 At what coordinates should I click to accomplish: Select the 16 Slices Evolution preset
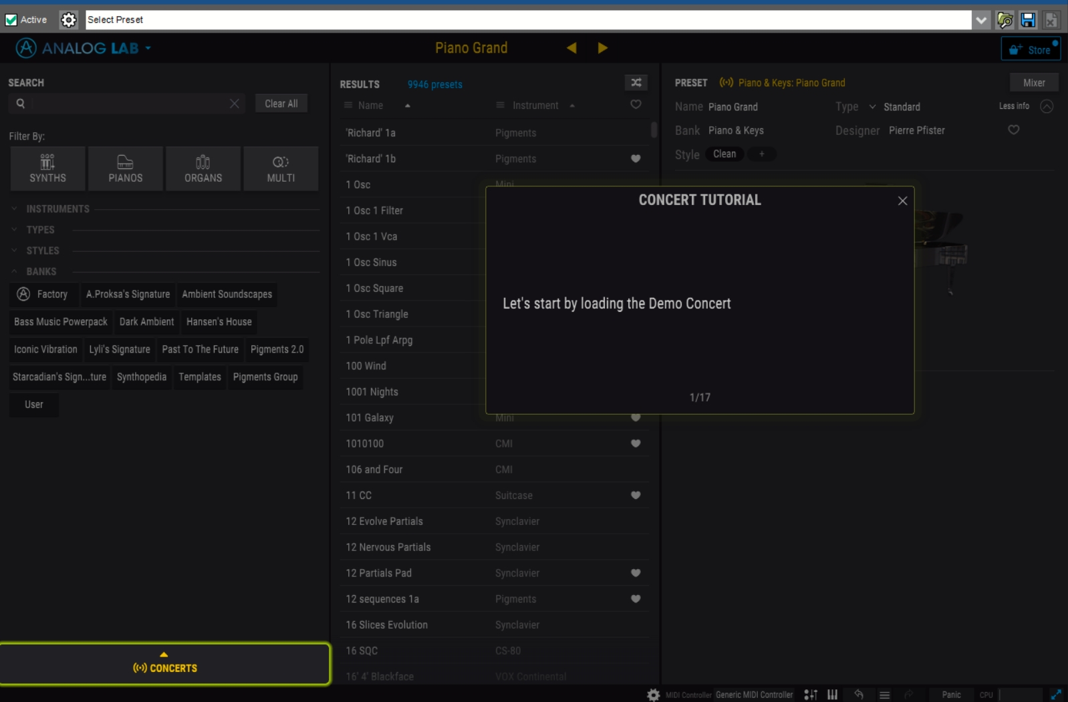(x=495, y=625)
